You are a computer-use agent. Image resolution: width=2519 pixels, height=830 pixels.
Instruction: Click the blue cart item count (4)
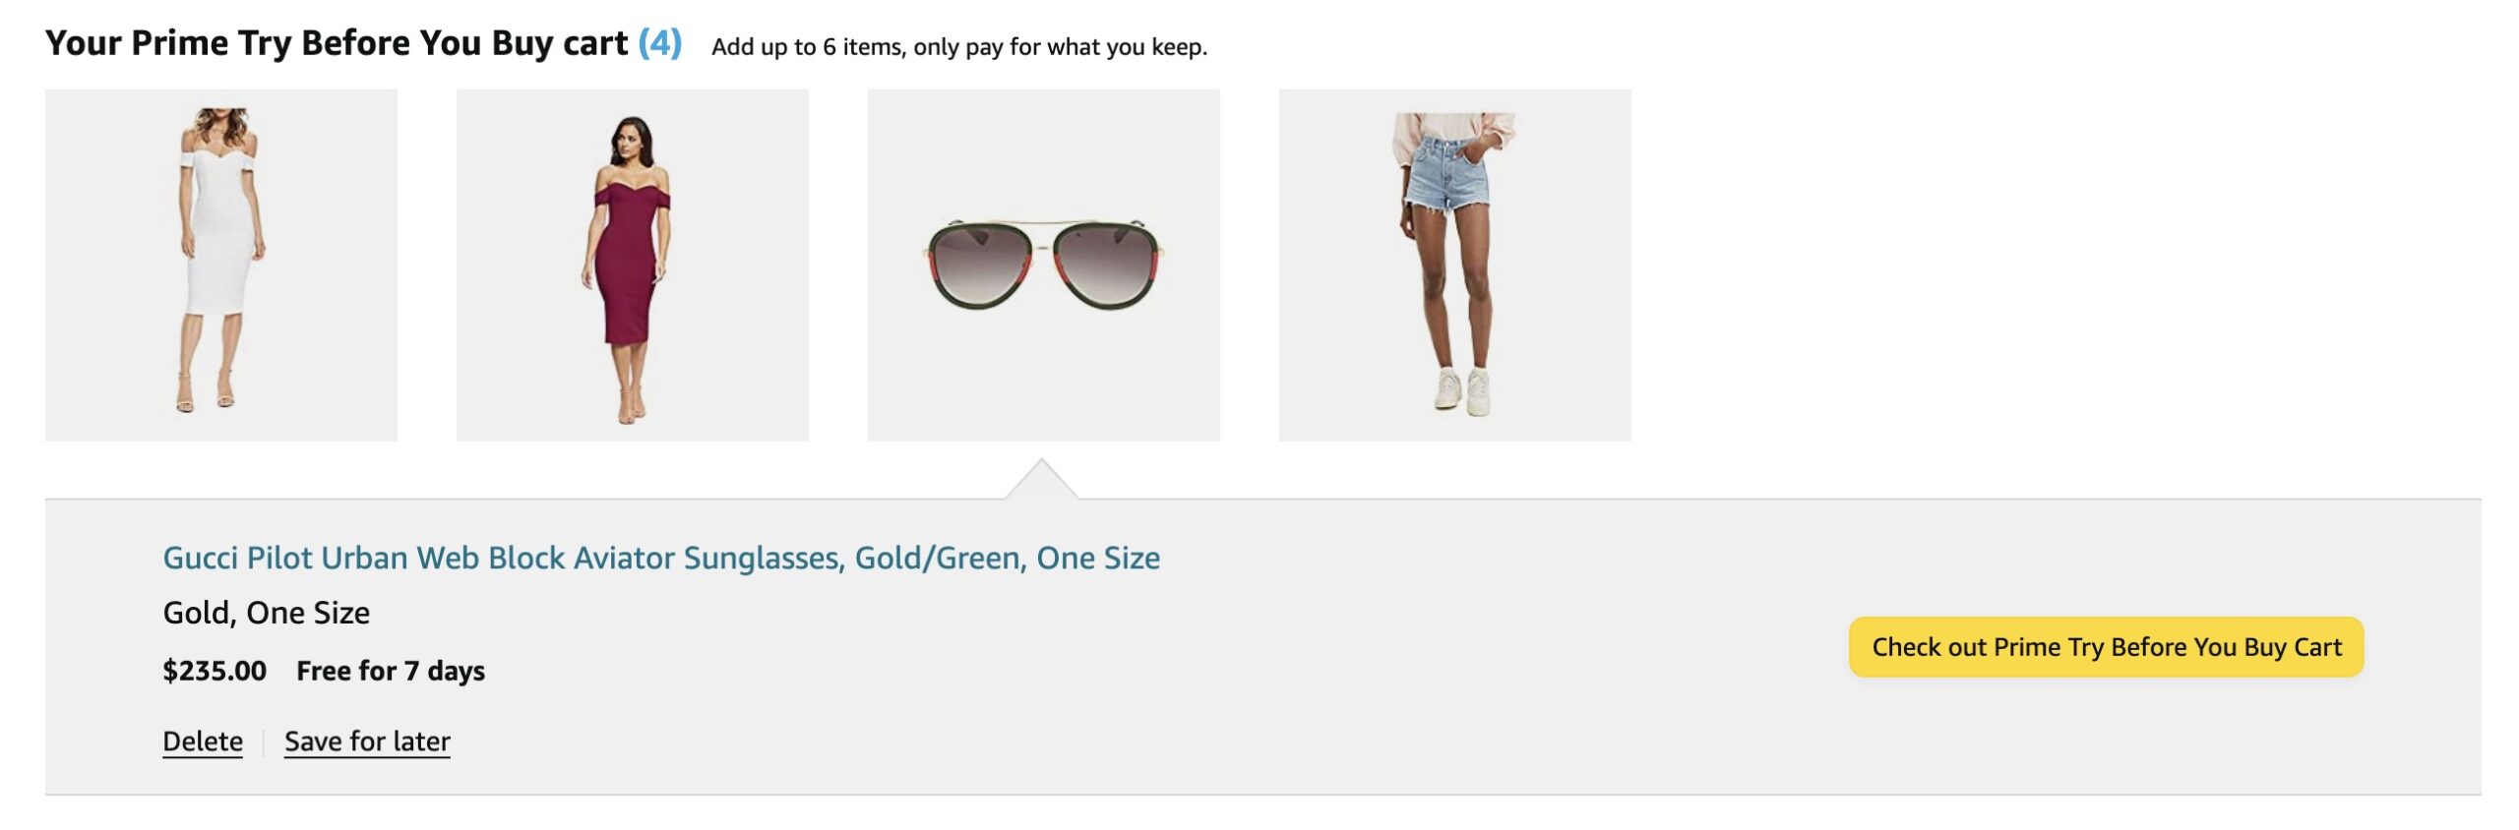pyautogui.click(x=660, y=43)
